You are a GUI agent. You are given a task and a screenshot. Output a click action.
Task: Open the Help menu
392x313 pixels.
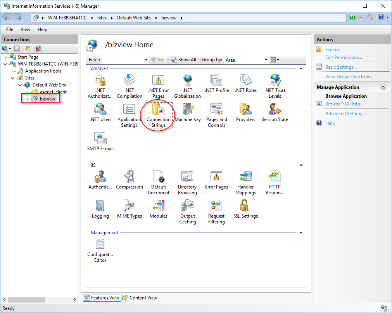click(x=42, y=29)
